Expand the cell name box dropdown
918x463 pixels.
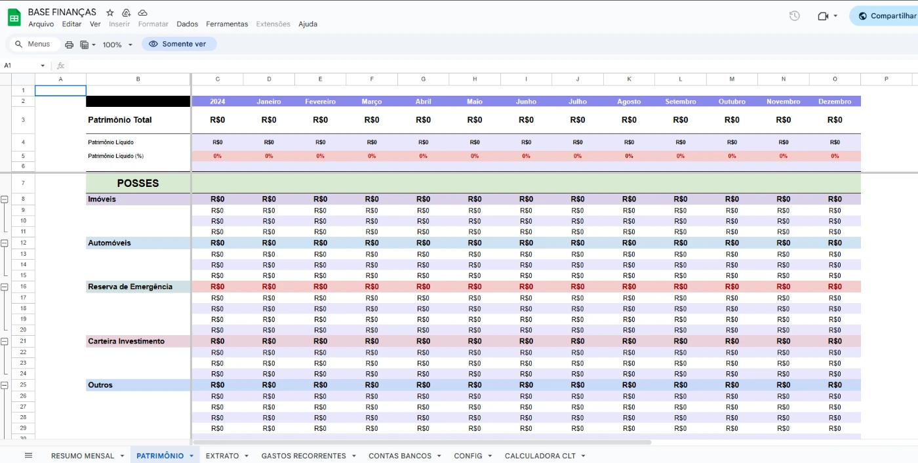point(43,66)
